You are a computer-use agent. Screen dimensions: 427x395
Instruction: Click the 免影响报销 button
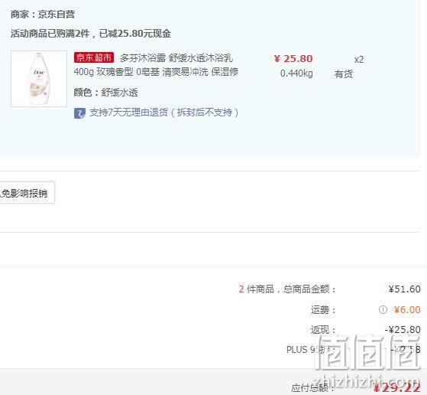(x=27, y=193)
